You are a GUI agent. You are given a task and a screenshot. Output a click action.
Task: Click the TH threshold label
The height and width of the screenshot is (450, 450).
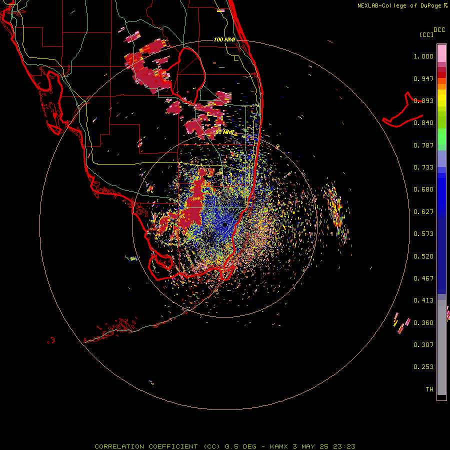click(429, 389)
